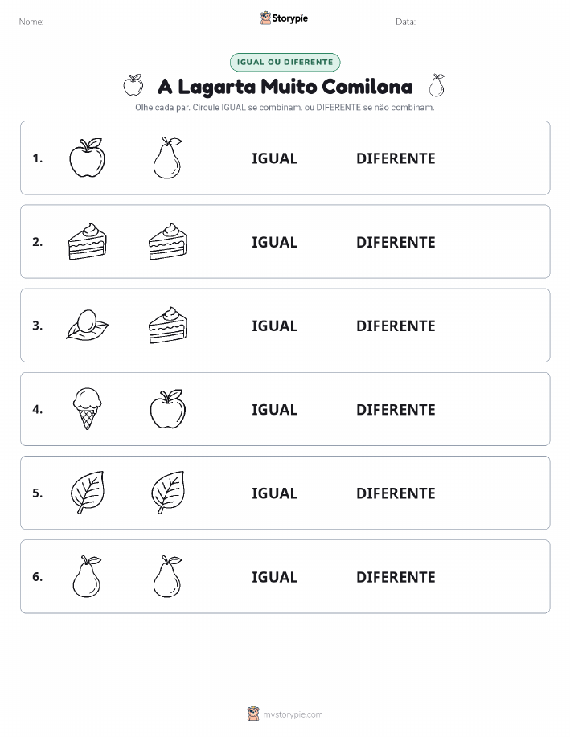Select DIFERENTE for row 1
Image resolution: width=570 pixels, height=737 pixels.
396,158
